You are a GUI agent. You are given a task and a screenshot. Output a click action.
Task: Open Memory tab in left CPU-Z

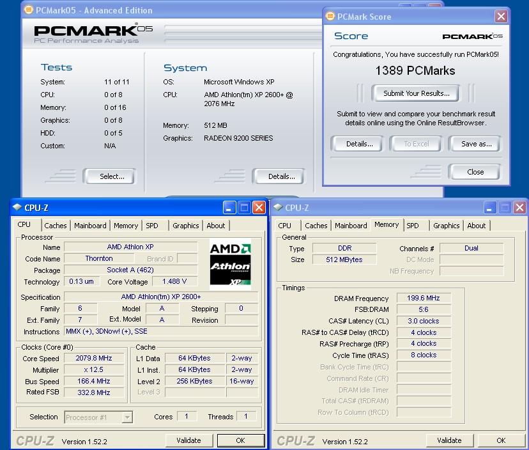pyautogui.click(x=126, y=226)
